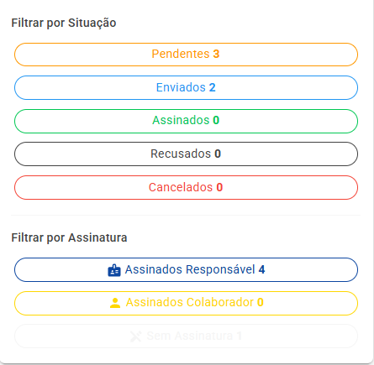Click the count 4 beside Assinados Responsável
The image size is (374, 365).
click(261, 269)
